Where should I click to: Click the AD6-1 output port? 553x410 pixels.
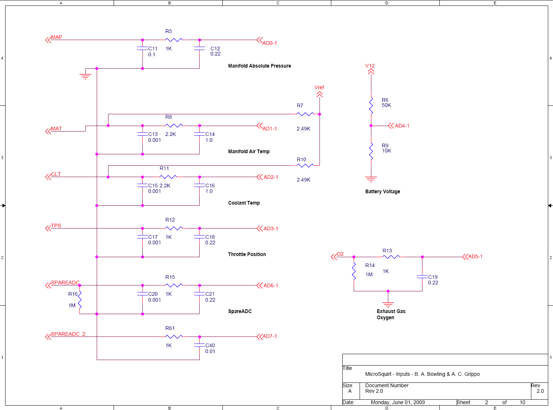[260, 285]
